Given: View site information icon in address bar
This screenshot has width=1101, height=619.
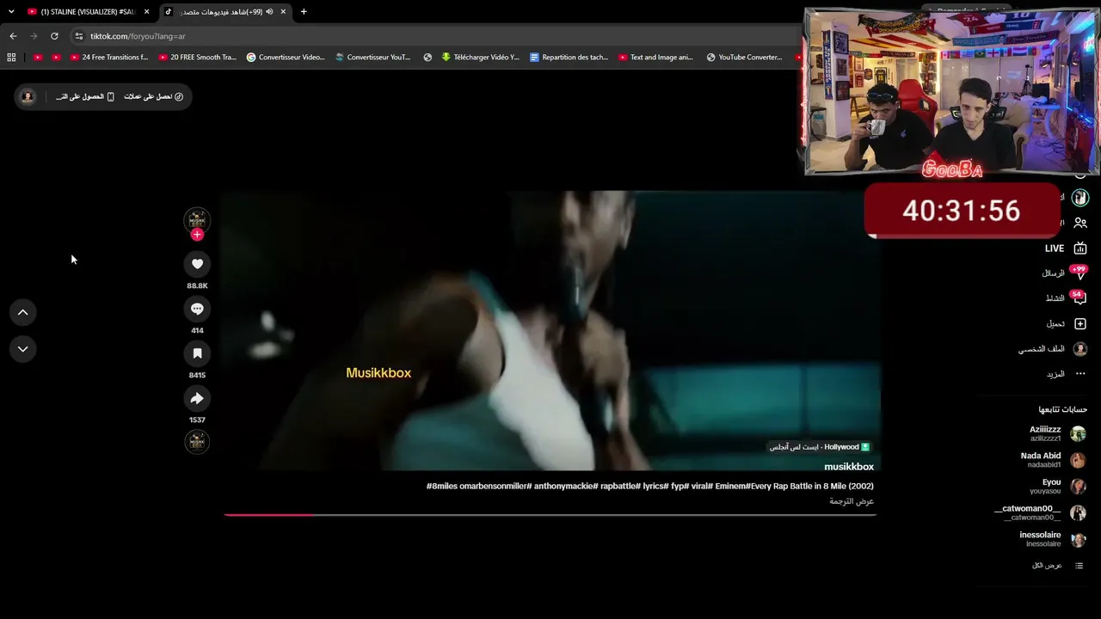Looking at the screenshot, I should (x=78, y=36).
